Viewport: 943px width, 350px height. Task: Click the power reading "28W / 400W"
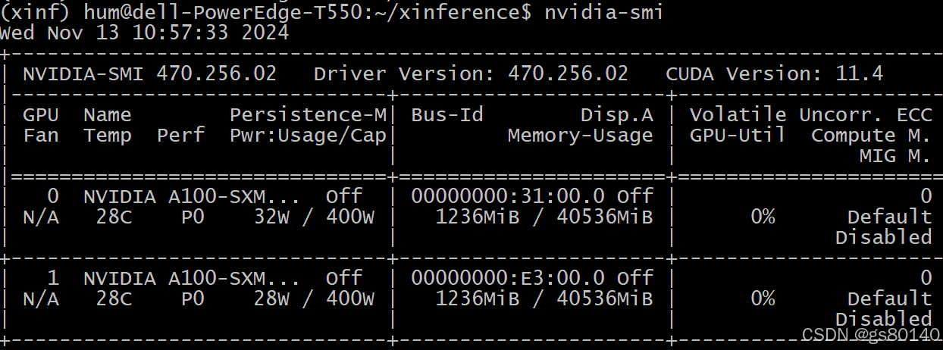click(x=314, y=299)
